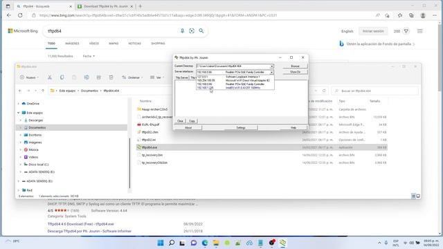Screen dimensions: 443x249
Task: Open the Ordenar sort dropdown
Action: [132, 77]
